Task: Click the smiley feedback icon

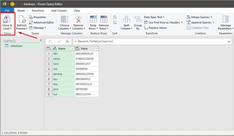Action: click(12, 4)
